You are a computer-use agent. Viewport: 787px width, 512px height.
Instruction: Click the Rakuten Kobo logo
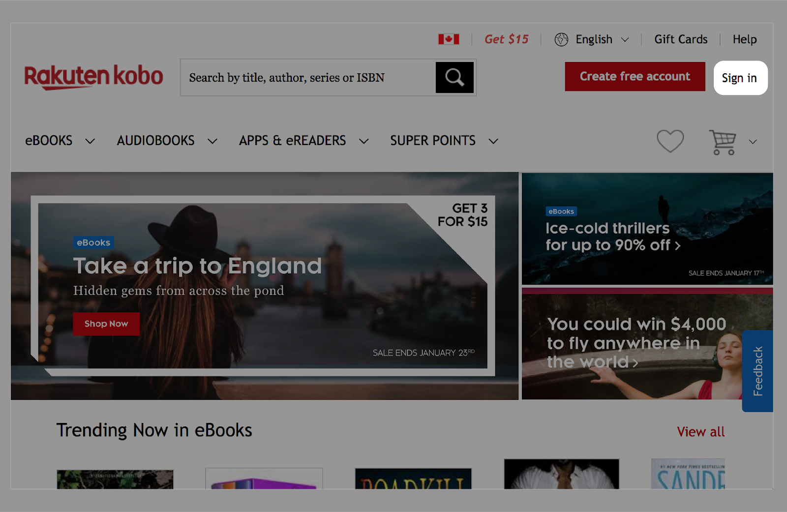tap(94, 77)
